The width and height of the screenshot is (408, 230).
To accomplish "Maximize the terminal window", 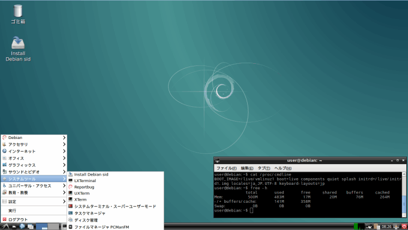I will (x=398, y=160).
